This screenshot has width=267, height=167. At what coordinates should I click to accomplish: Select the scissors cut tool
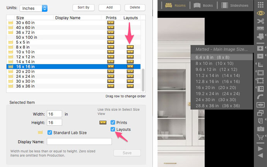click(x=260, y=22)
